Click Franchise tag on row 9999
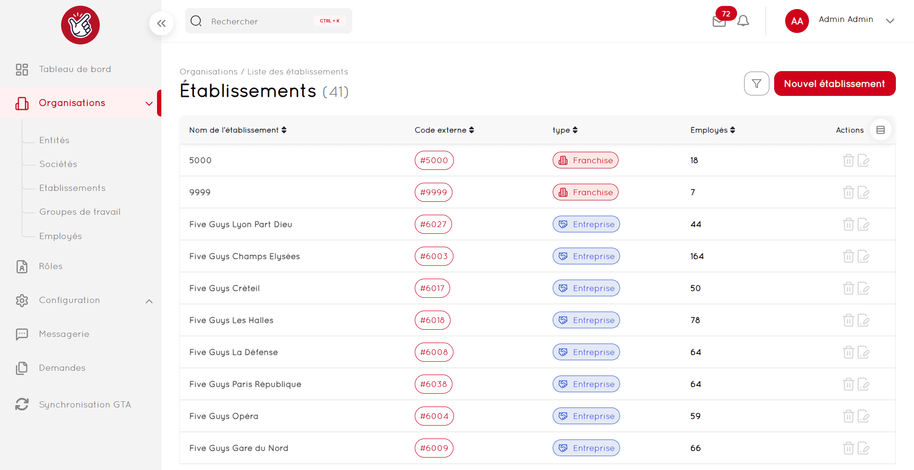Screen dimensions: 914x470 (x=586, y=192)
